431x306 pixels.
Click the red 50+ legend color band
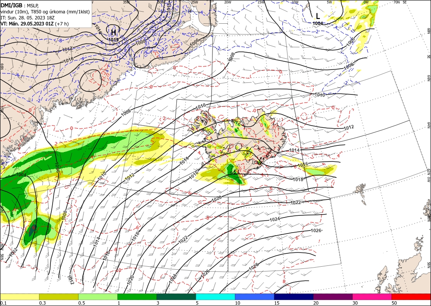pyautogui.click(x=411, y=297)
